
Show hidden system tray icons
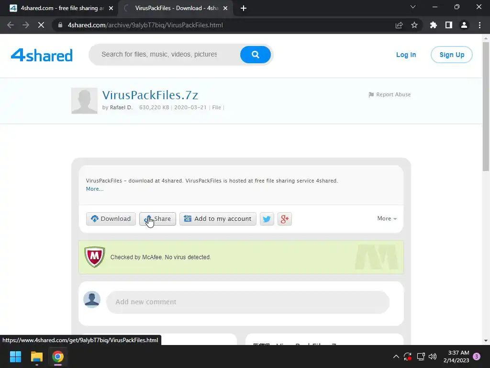click(396, 356)
